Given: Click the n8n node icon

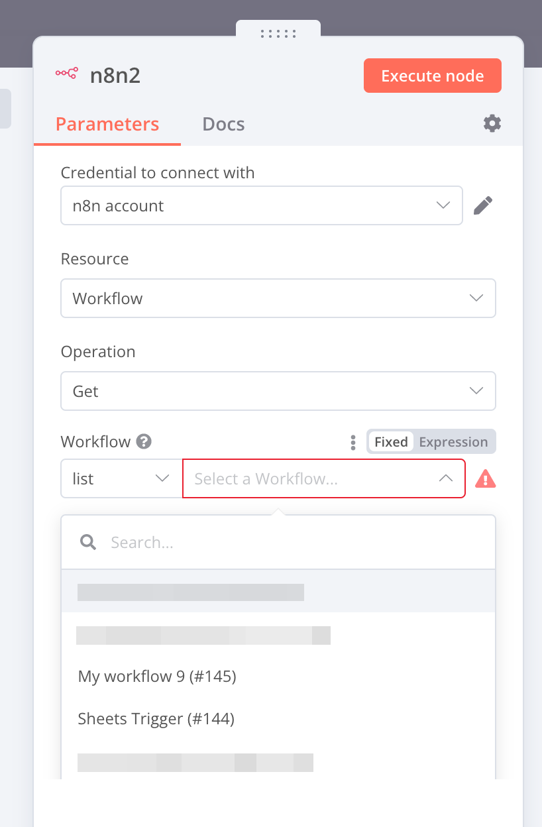Looking at the screenshot, I should tap(66, 74).
